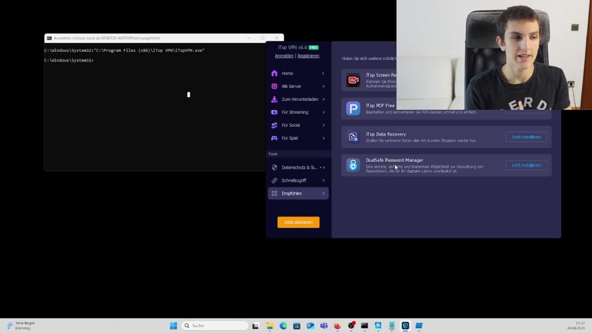Click the cmd.exe title bar icon
The width and height of the screenshot is (592, 333).
click(x=49, y=38)
